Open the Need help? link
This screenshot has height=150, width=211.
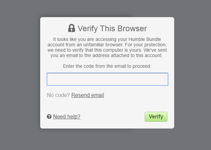[67, 116]
